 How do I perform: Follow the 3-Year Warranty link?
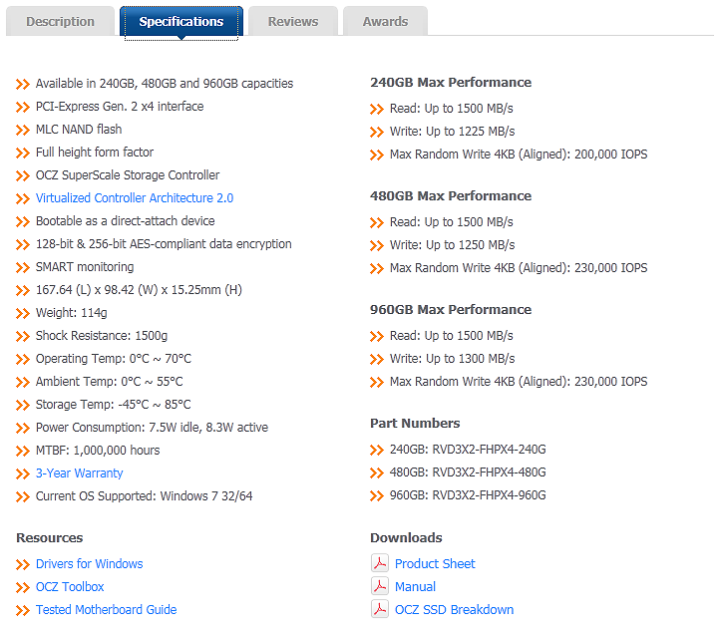(80, 473)
